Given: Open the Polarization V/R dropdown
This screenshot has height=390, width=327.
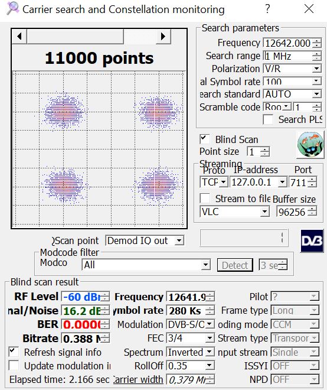Looking at the screenshot, I should coord(316,69).
